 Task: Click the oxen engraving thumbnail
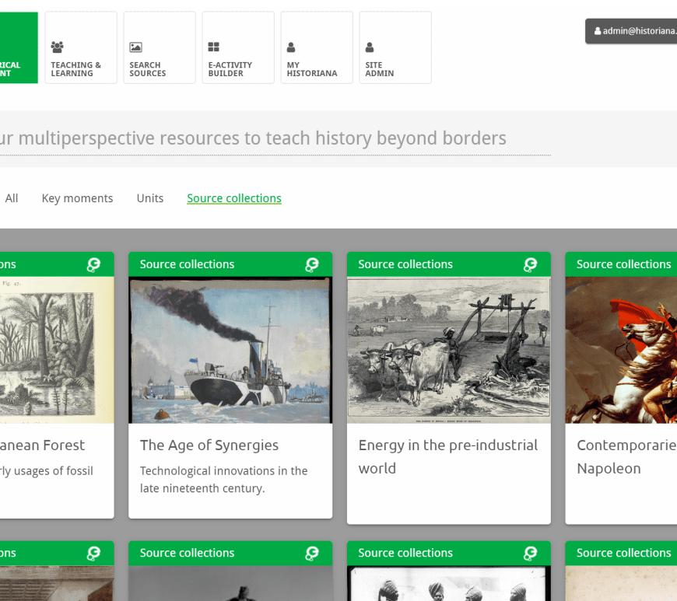[448, 350]
